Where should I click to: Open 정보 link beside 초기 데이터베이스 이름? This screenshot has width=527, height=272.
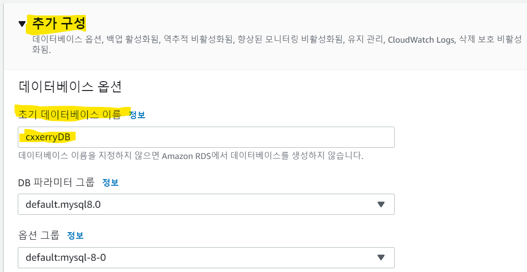(137, 115)
